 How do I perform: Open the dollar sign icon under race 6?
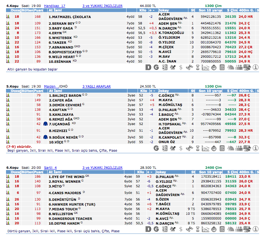pyautogui.click(x=181, y=229)
